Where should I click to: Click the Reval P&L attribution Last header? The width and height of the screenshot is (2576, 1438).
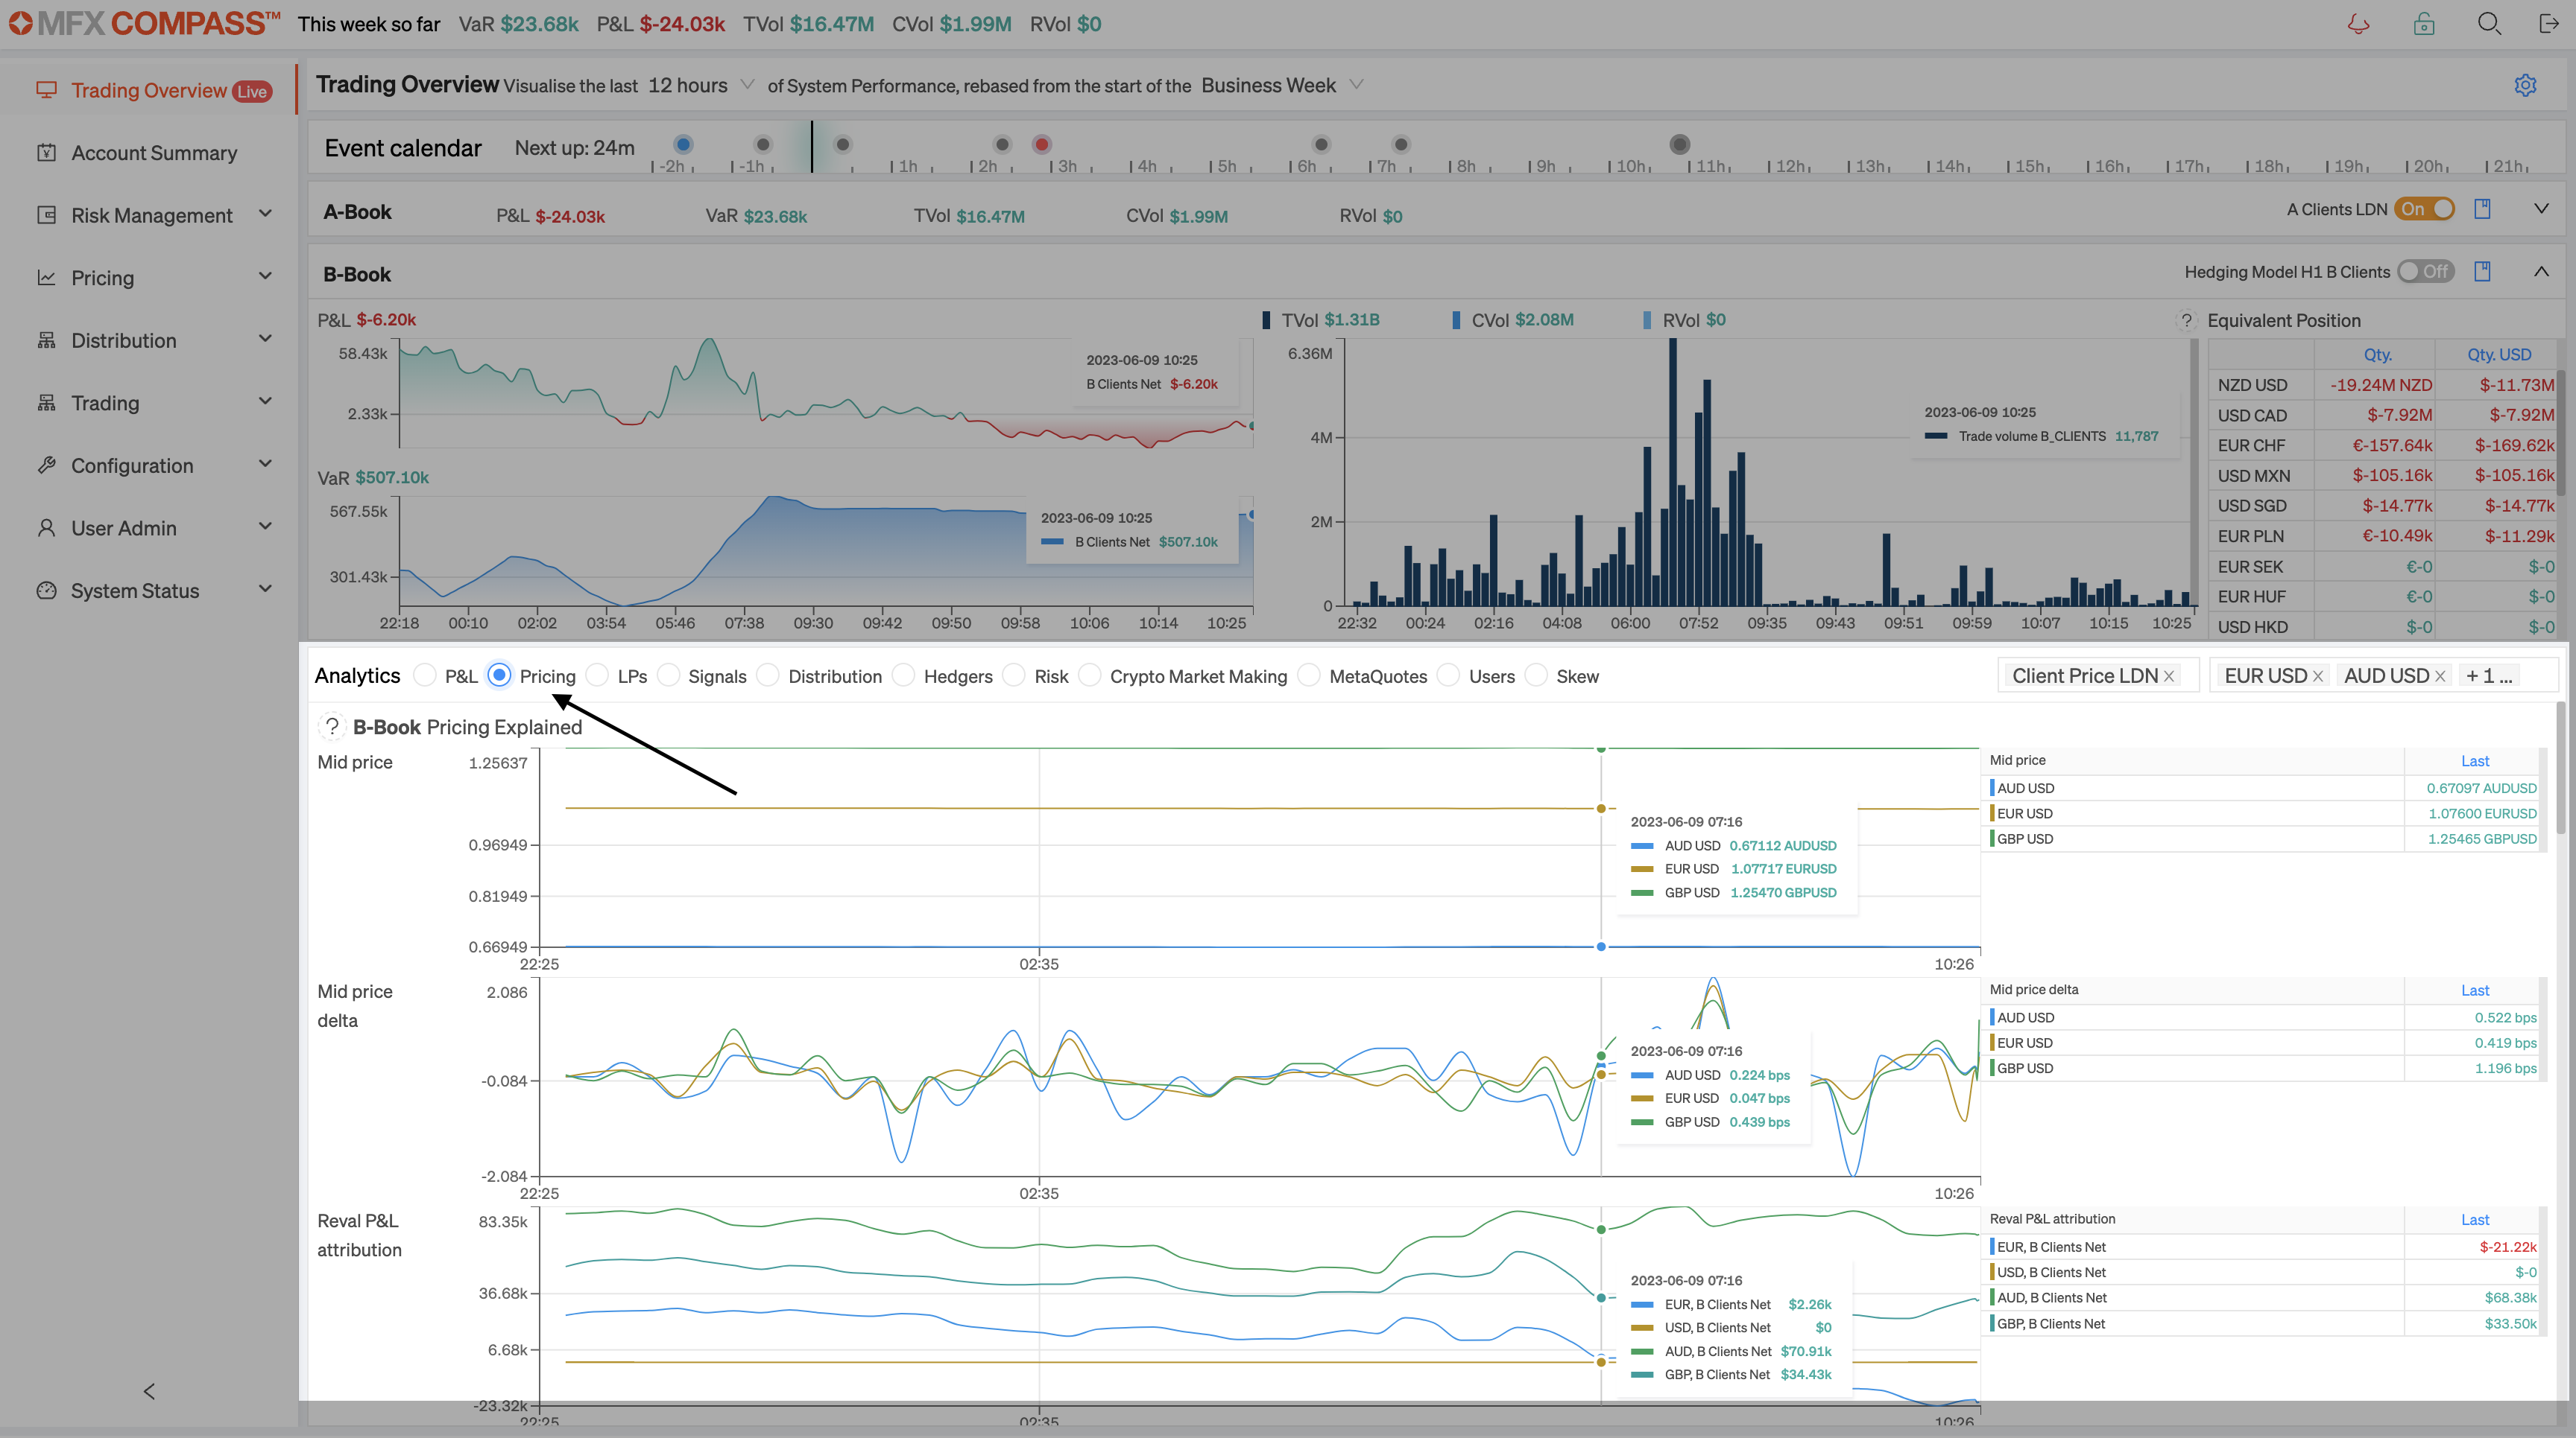pyautogui.click(x=2474, y=1219)
